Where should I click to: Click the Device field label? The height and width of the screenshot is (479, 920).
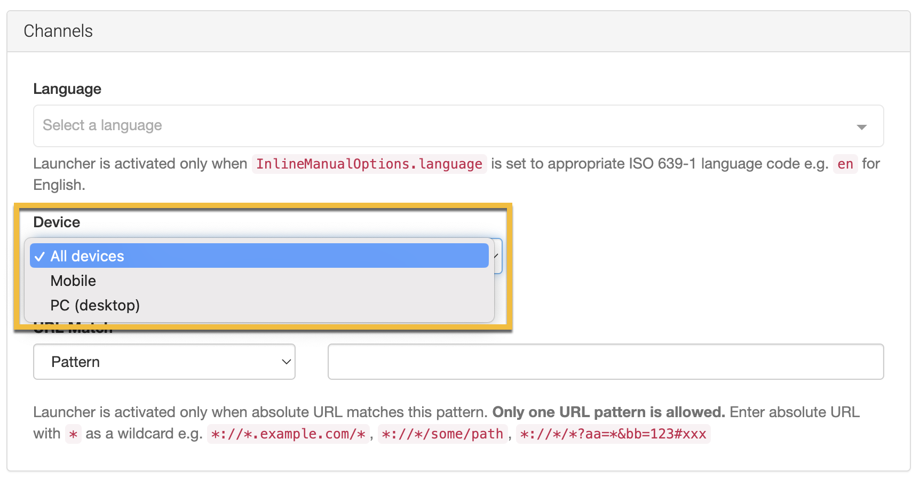57,222
